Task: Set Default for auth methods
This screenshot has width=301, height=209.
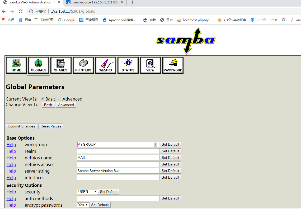Action: click(171, 198)
